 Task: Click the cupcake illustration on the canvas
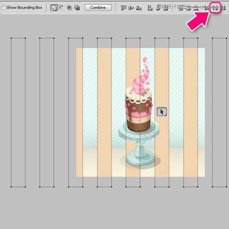coord(139,112)
